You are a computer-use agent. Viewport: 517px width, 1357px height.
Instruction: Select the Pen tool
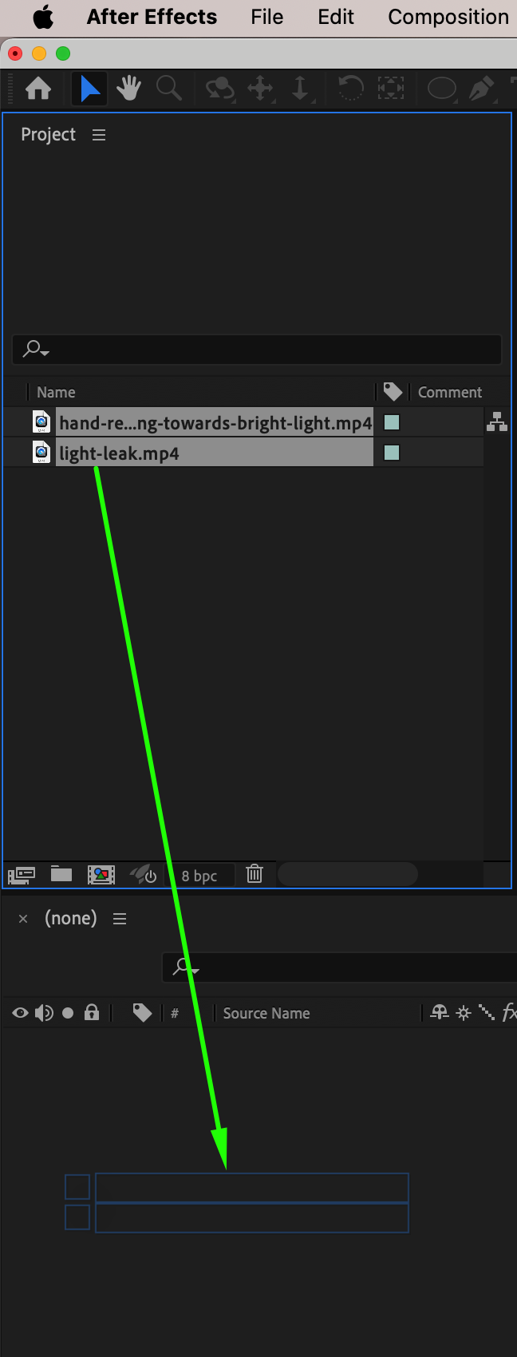480,88
